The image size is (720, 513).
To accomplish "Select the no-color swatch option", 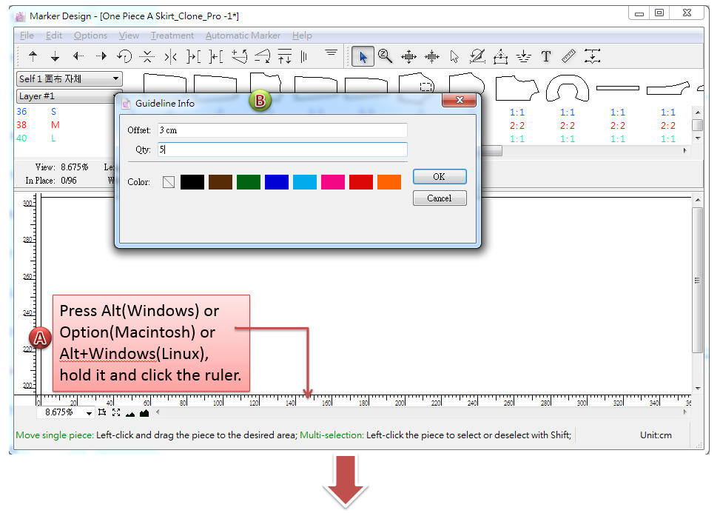I will (x=169, y=182).
